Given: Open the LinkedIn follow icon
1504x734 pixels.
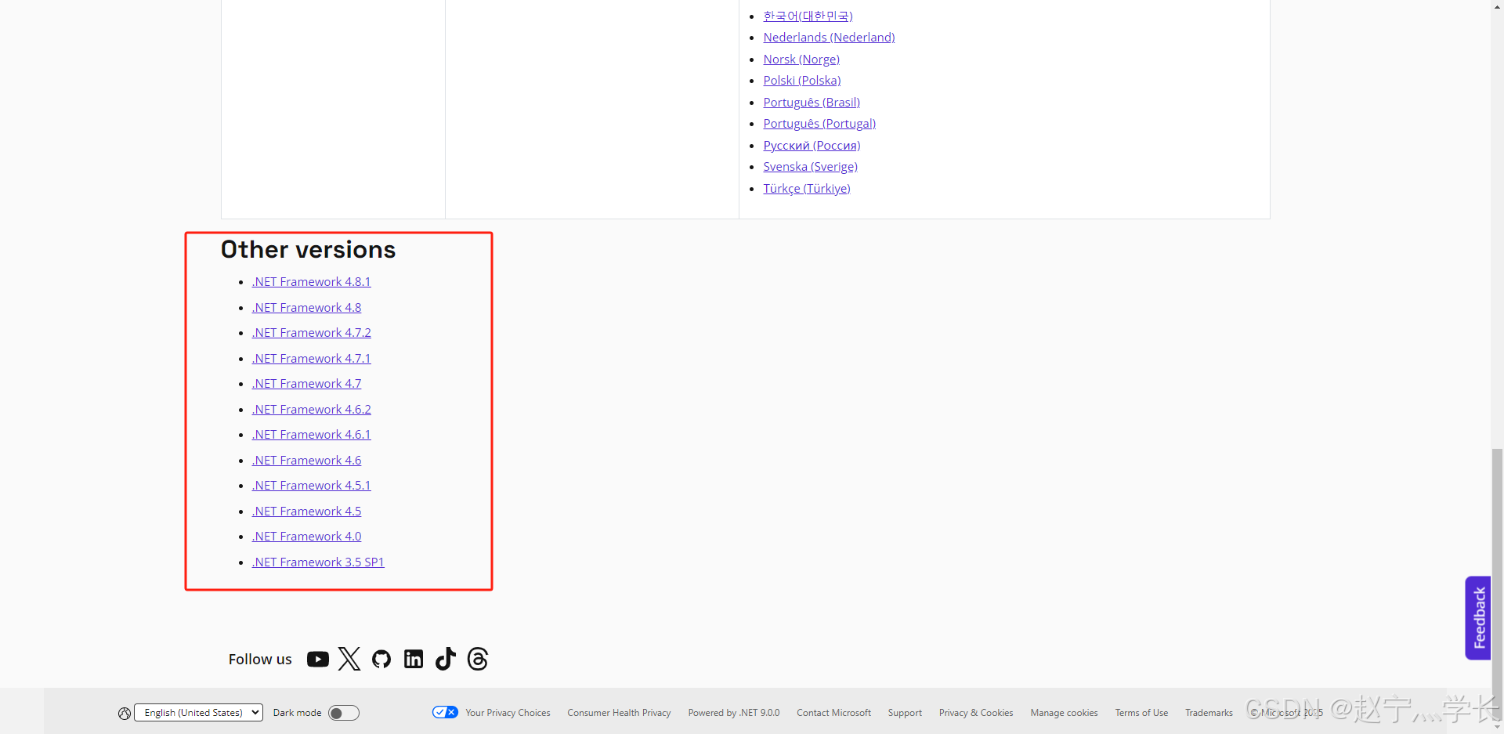Looking at the screenshot, I should (x=414, y=660).
